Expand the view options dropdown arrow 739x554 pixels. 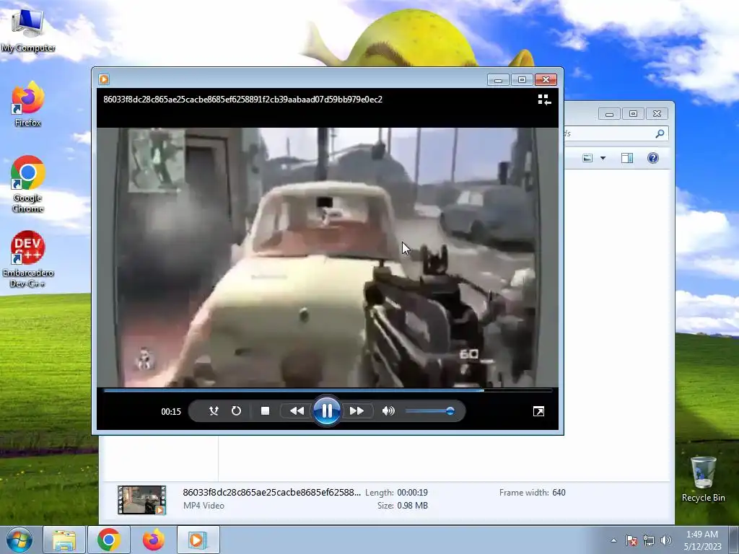click(603, 158)
